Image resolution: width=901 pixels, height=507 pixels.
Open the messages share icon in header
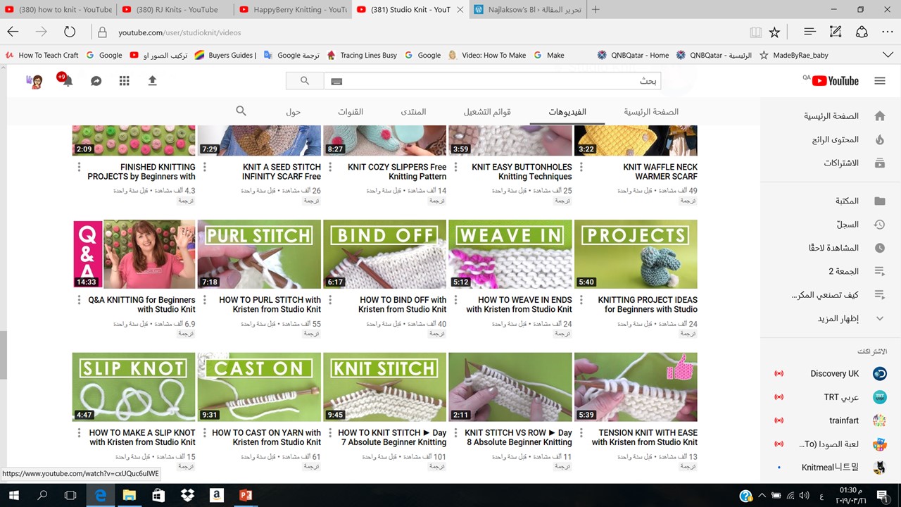(x=96, y=81)
